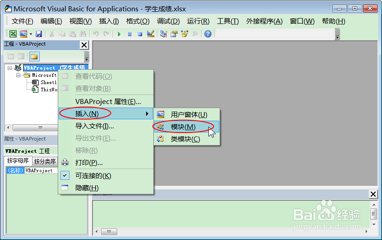Open the 调试(D) menu
The height and width of the screenshot is (240, 382).
coord(168,21)
